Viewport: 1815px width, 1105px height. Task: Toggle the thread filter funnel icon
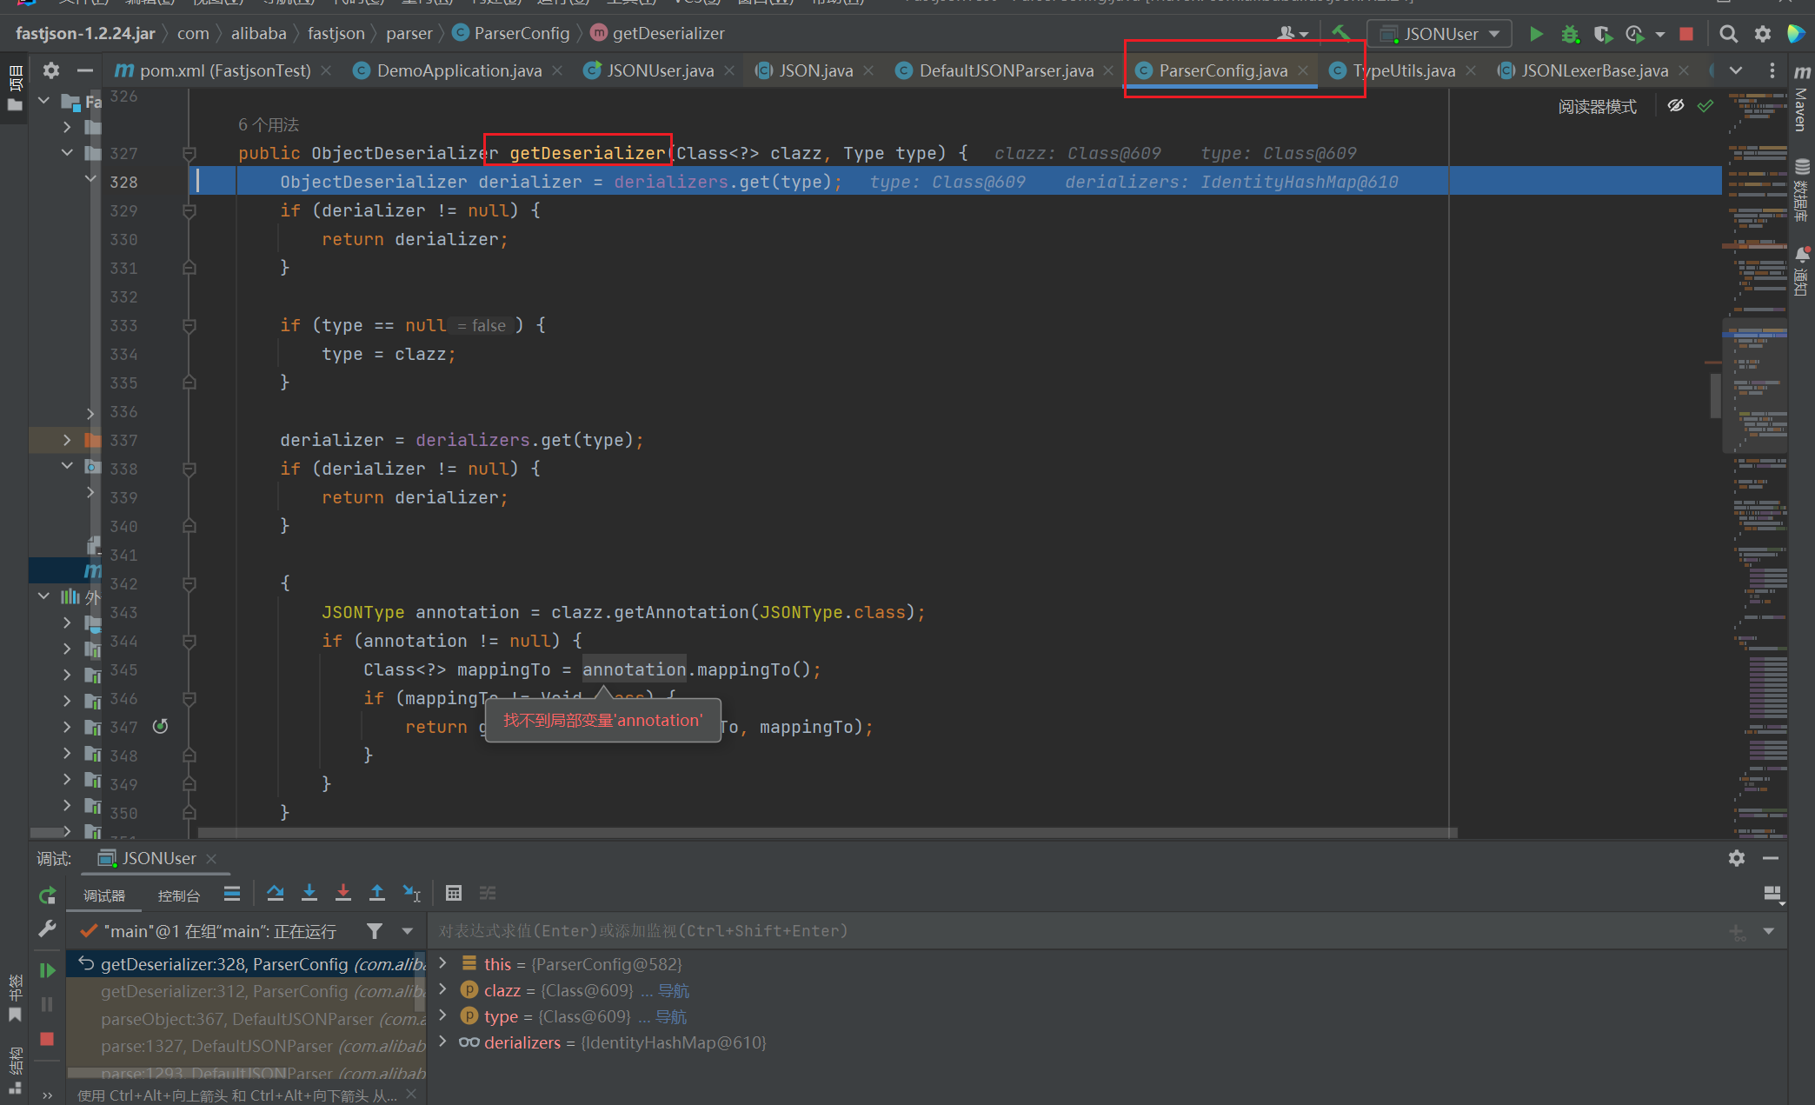[375, 931]
